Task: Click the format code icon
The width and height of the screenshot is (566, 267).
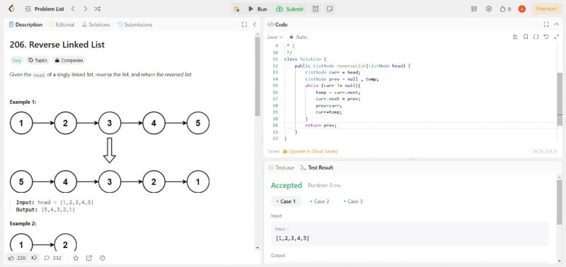Action: tap(516, 37)
